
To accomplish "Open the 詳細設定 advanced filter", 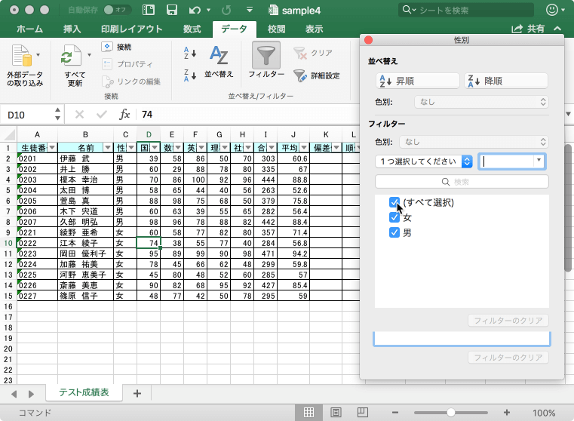I will pos(317,75).
